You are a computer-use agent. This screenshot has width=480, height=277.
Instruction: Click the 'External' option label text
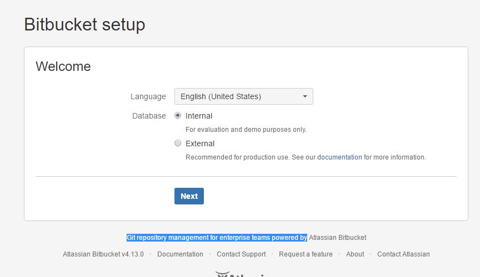(x=200, y=143)
